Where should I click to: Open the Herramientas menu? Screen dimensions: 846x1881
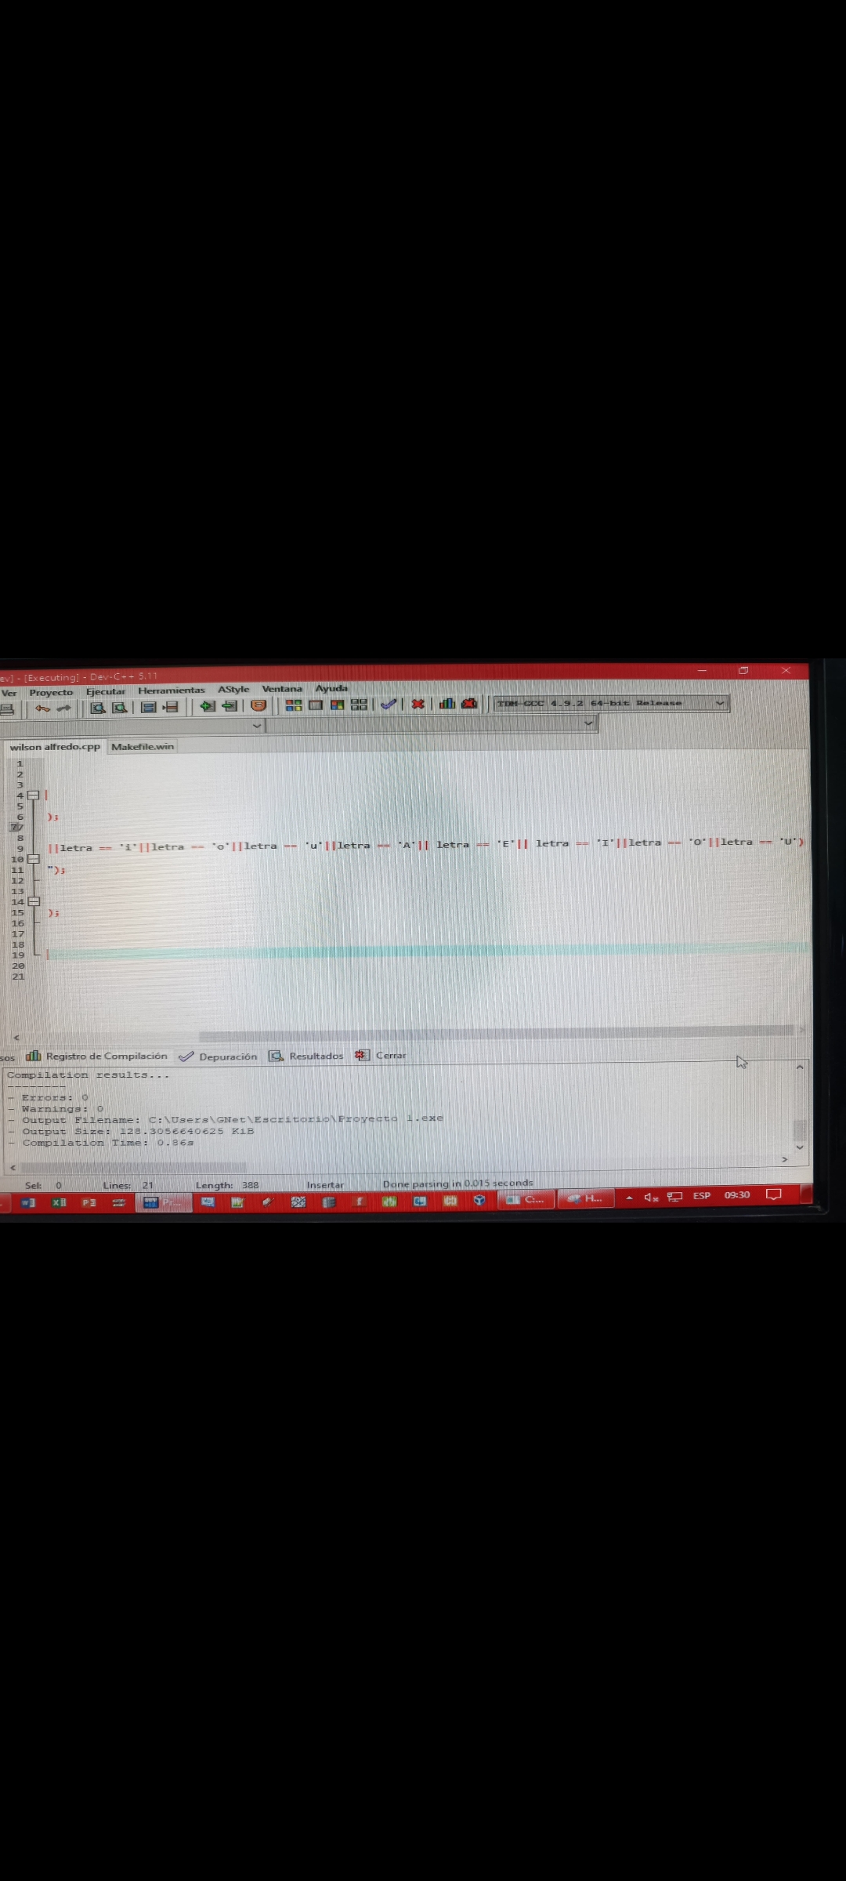pyautogui.click(x=171, y=690)
